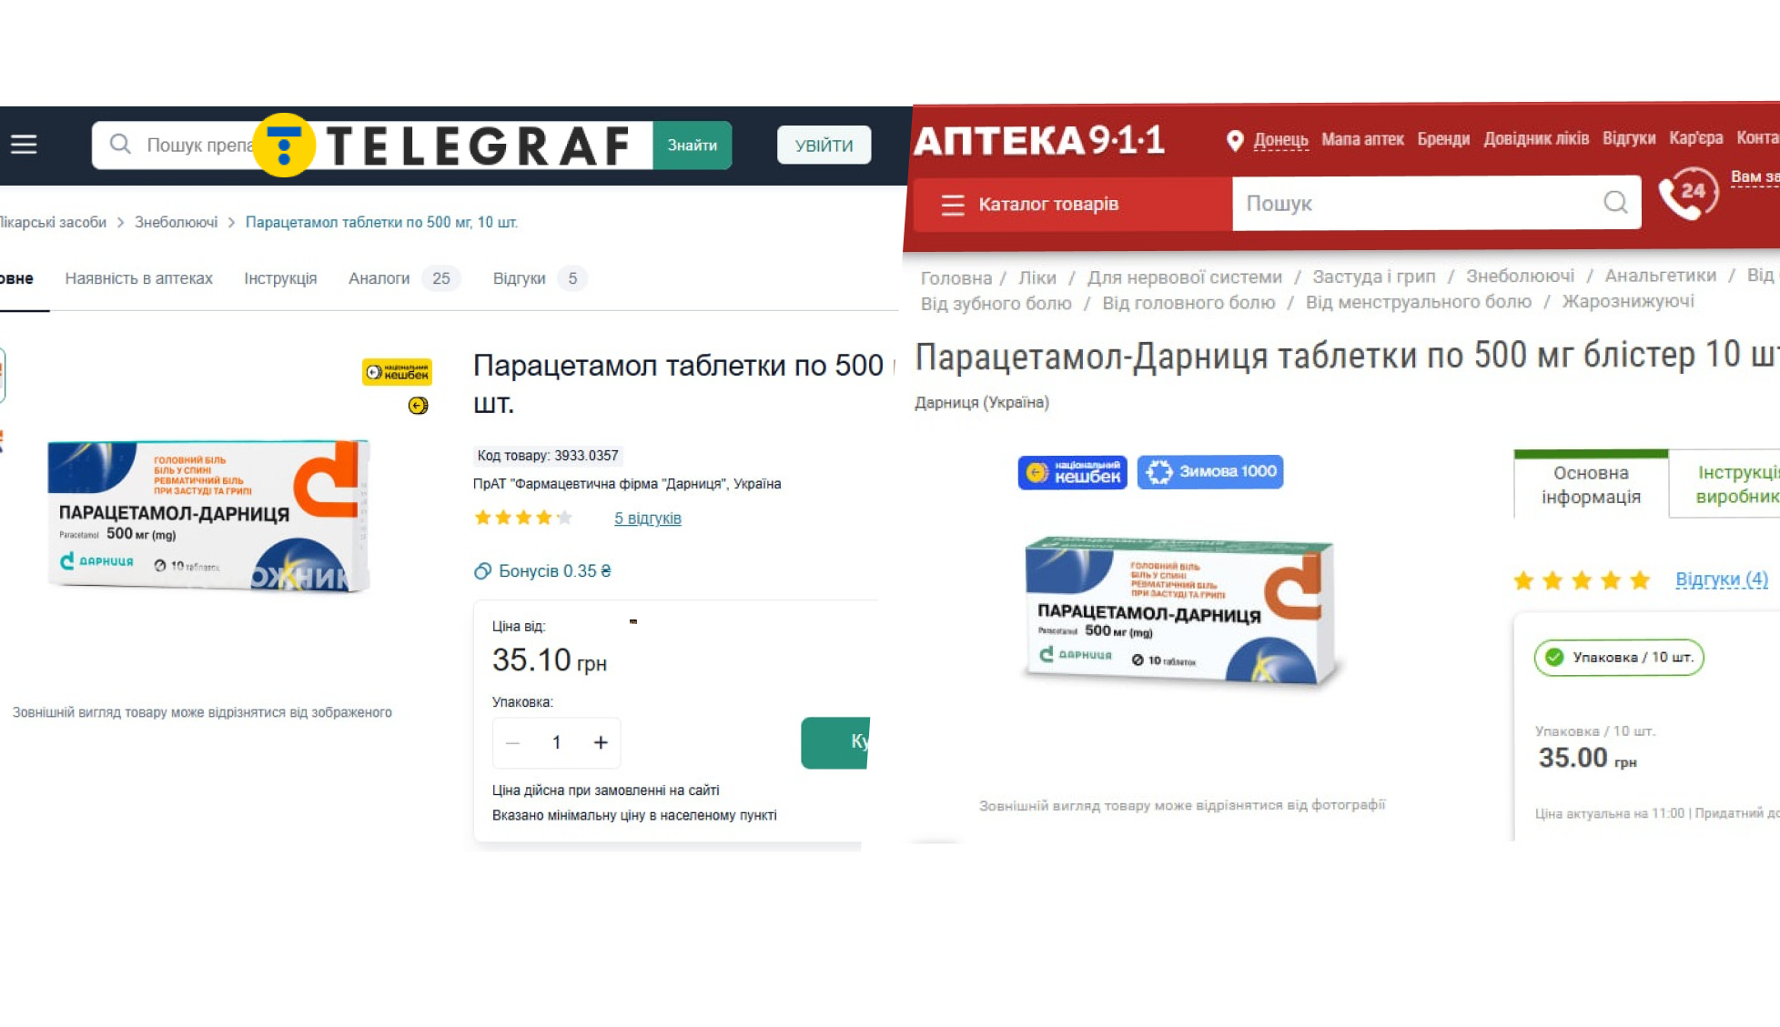Open the hamburger menu on the left site

tap(24, 145)
